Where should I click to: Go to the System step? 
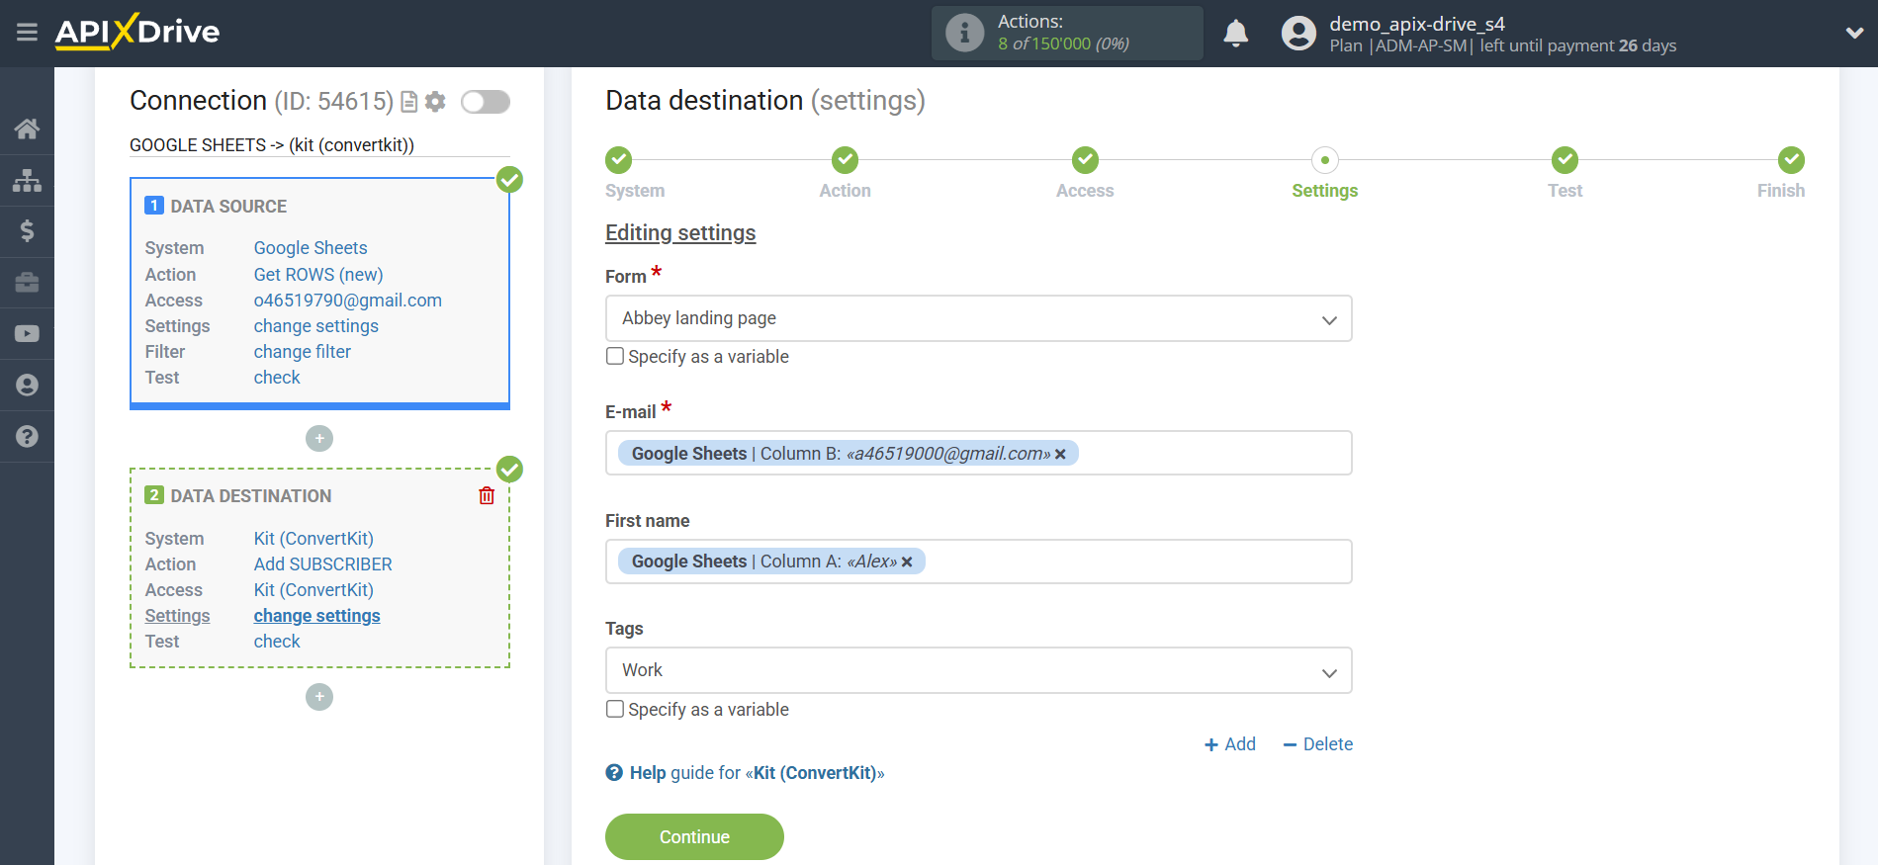click(619, 159)
